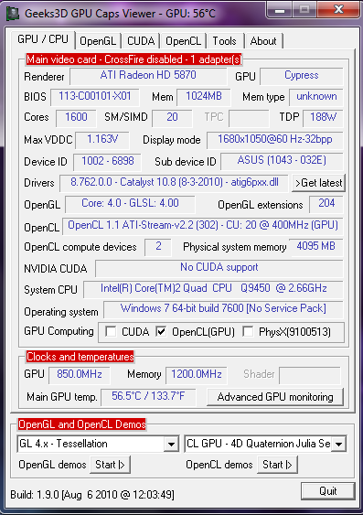
Task: Go to the Tools tab
Action: click(225, 41)
